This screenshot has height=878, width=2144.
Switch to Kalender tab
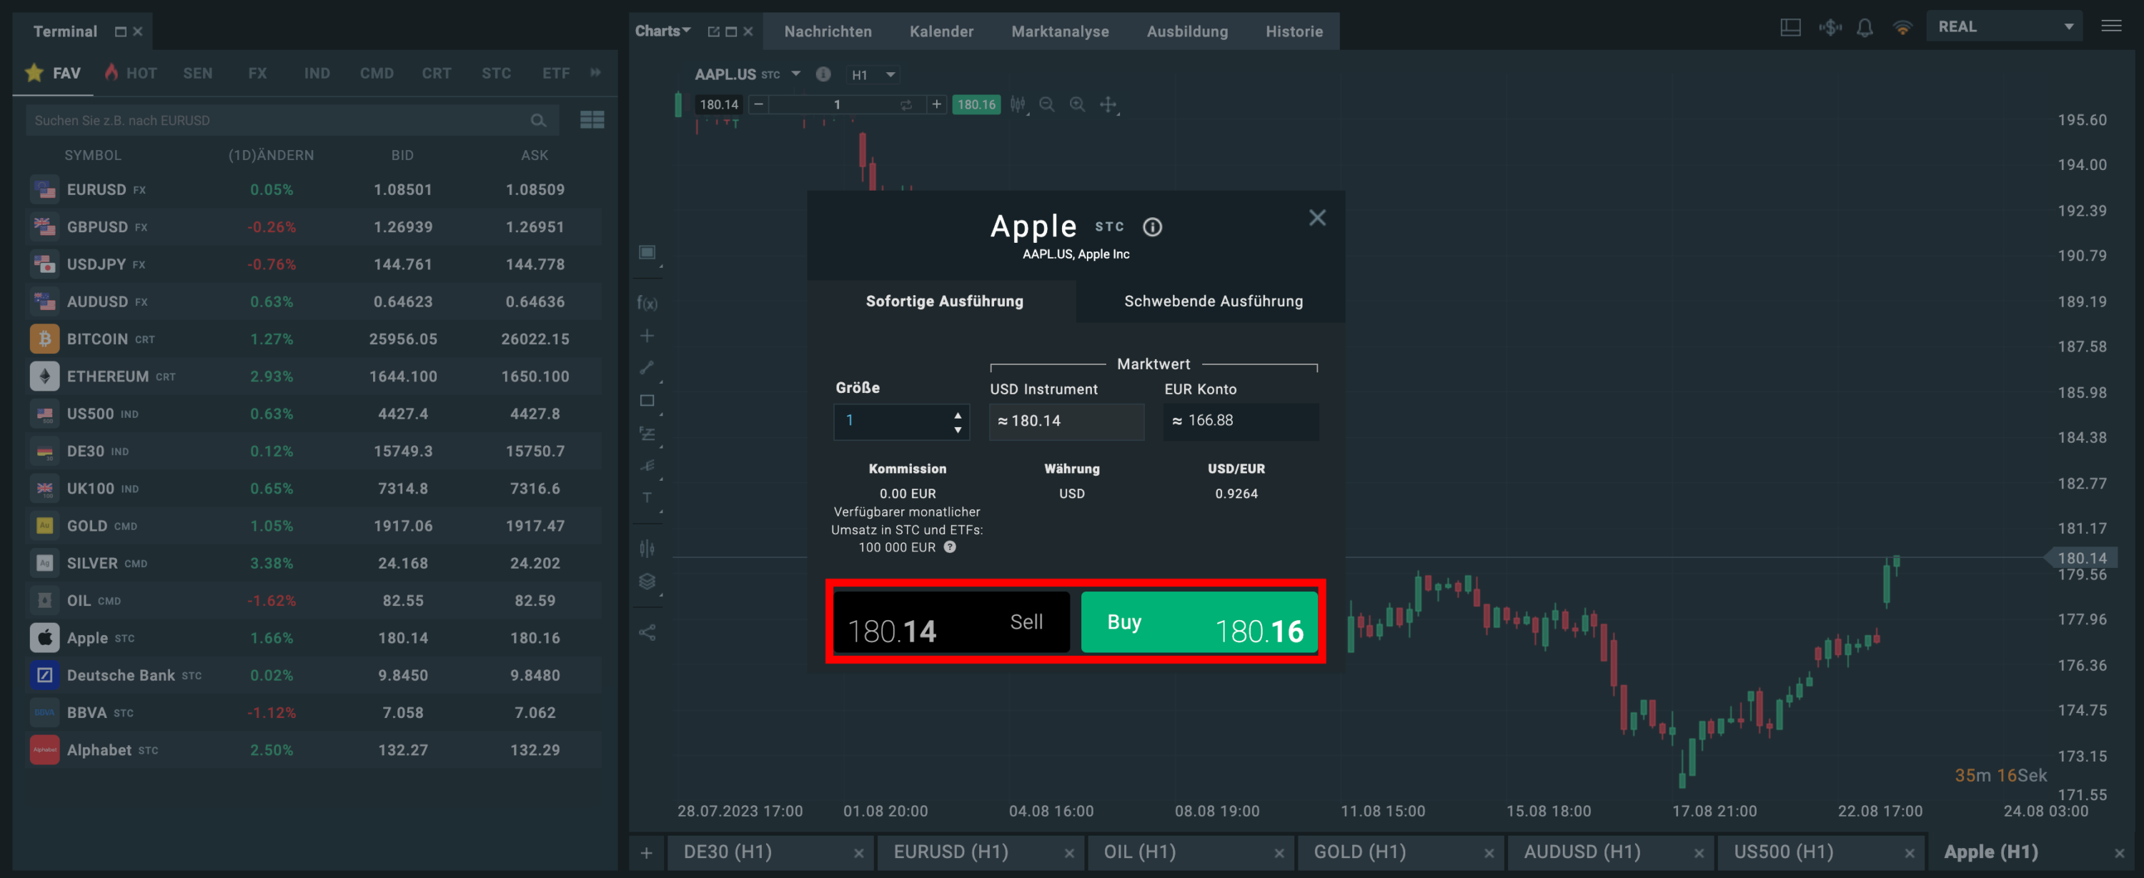click(941, 31)
